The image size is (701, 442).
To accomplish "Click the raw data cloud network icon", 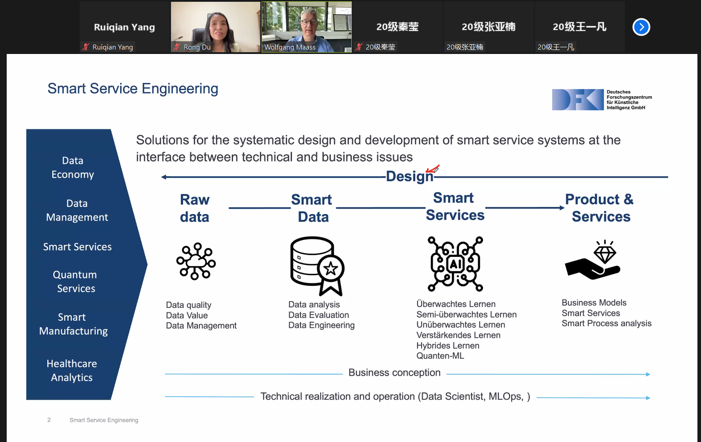I will tap(196, 261).
